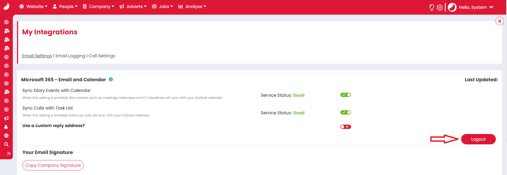Open the People dropdown menu
Image resolution: width=507 pixels, height=175 pixels.
click(65, 6)
